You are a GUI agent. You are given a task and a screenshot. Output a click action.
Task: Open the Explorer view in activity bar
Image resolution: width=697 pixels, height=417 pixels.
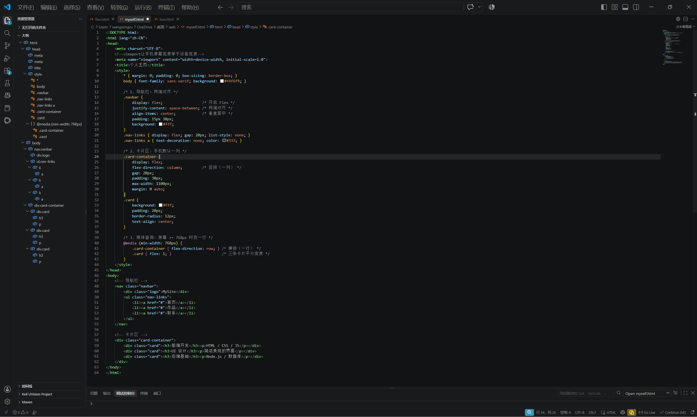click(7, 20)
